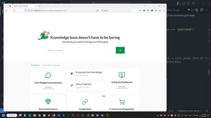Toggle VS Code secondary side bar layout
The width and height of the screenshot is (211, 118).
click(x=188, y=3)
